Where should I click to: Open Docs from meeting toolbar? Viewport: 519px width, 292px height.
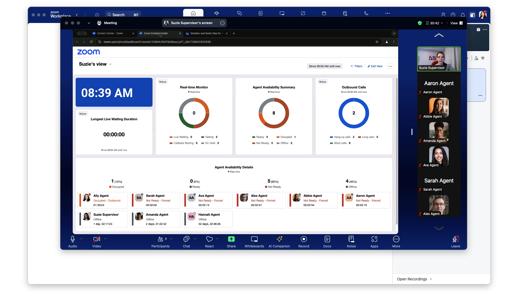click(327, 242)
